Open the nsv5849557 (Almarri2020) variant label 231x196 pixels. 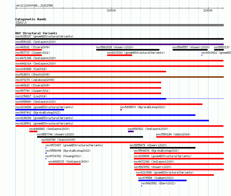[x=191, y=47]
